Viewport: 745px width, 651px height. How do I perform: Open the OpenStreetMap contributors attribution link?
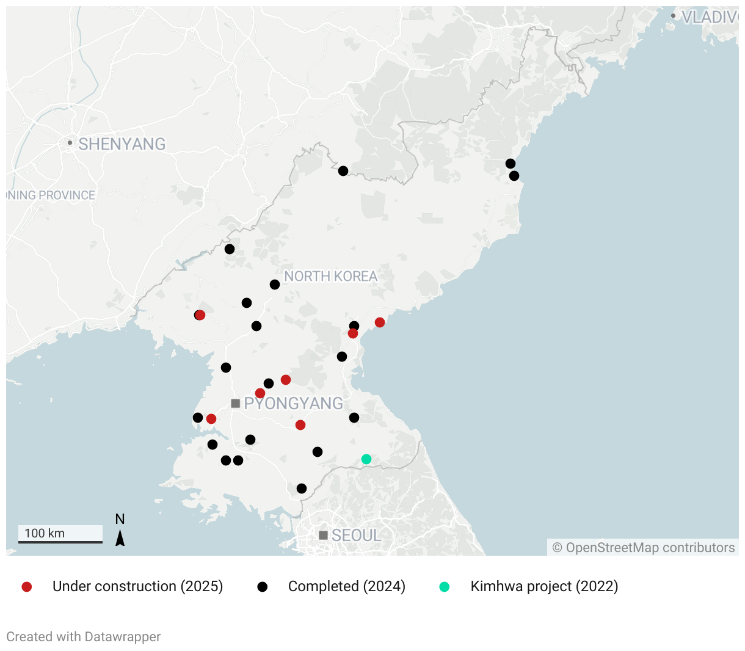(644, 548)
